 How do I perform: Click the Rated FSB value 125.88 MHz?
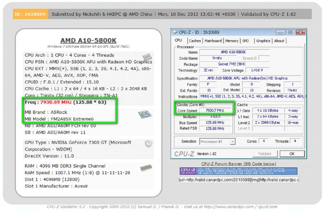click(x=215, y=129)
